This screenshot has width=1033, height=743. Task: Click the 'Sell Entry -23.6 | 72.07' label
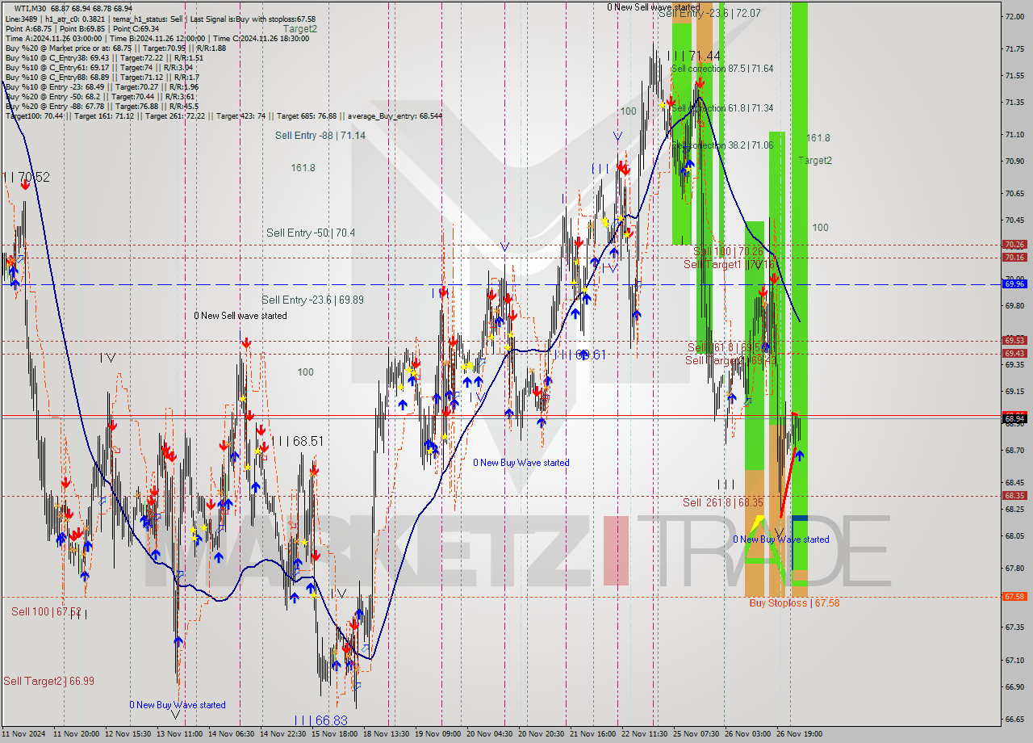point(709,14)
